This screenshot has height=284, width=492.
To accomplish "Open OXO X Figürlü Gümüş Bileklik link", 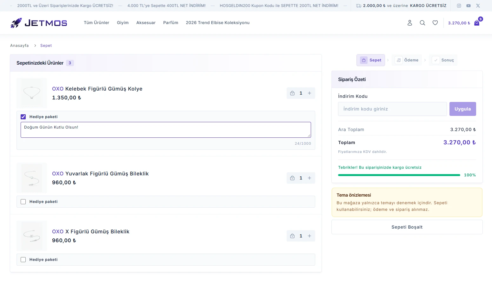I will pos(91,232).
